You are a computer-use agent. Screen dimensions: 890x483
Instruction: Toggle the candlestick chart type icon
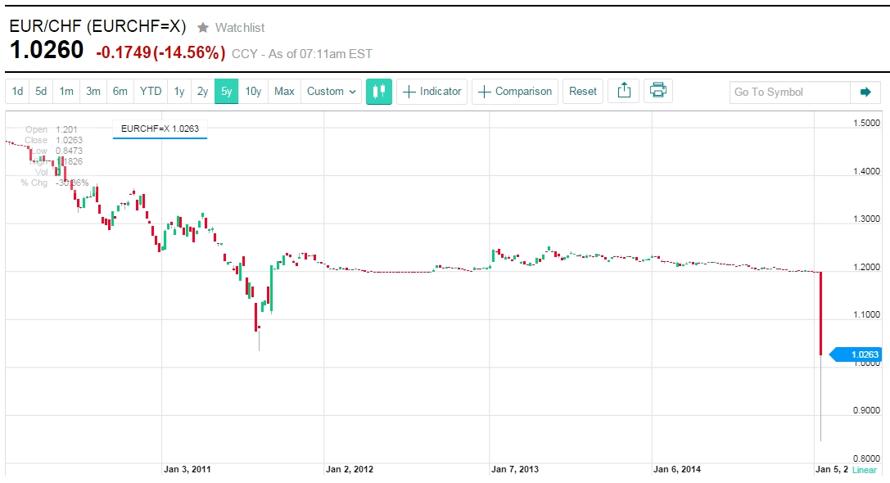(x=378, y=92)
